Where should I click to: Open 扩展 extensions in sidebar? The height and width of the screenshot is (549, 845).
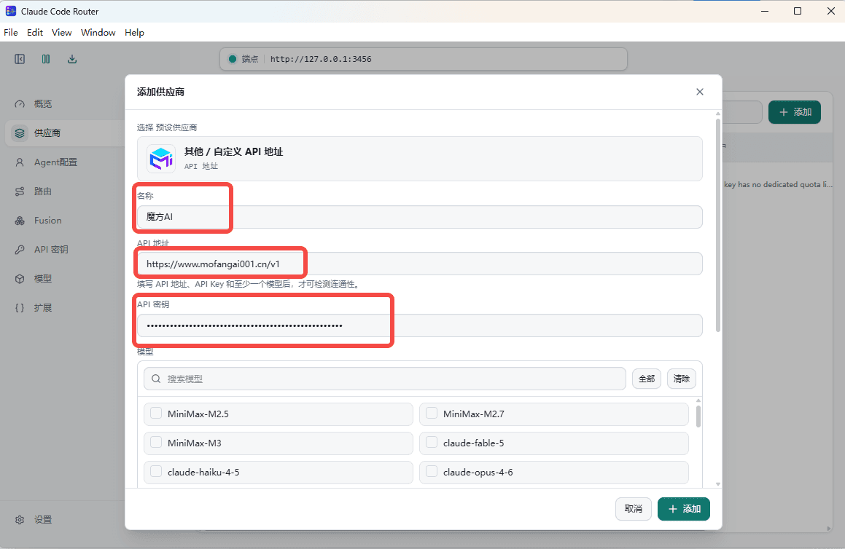point(42,307)
